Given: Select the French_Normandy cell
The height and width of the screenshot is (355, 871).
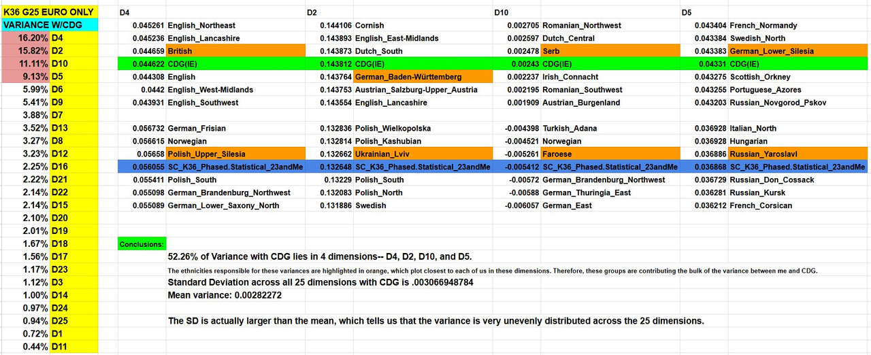Looking at the screenshot, I should point(799,25).
